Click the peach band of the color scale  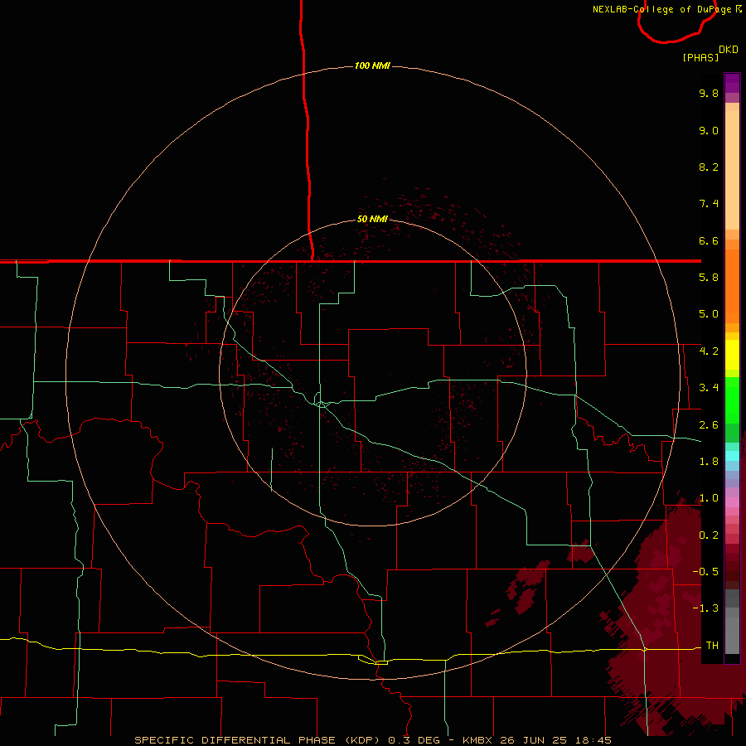click(x=732, y=170)
